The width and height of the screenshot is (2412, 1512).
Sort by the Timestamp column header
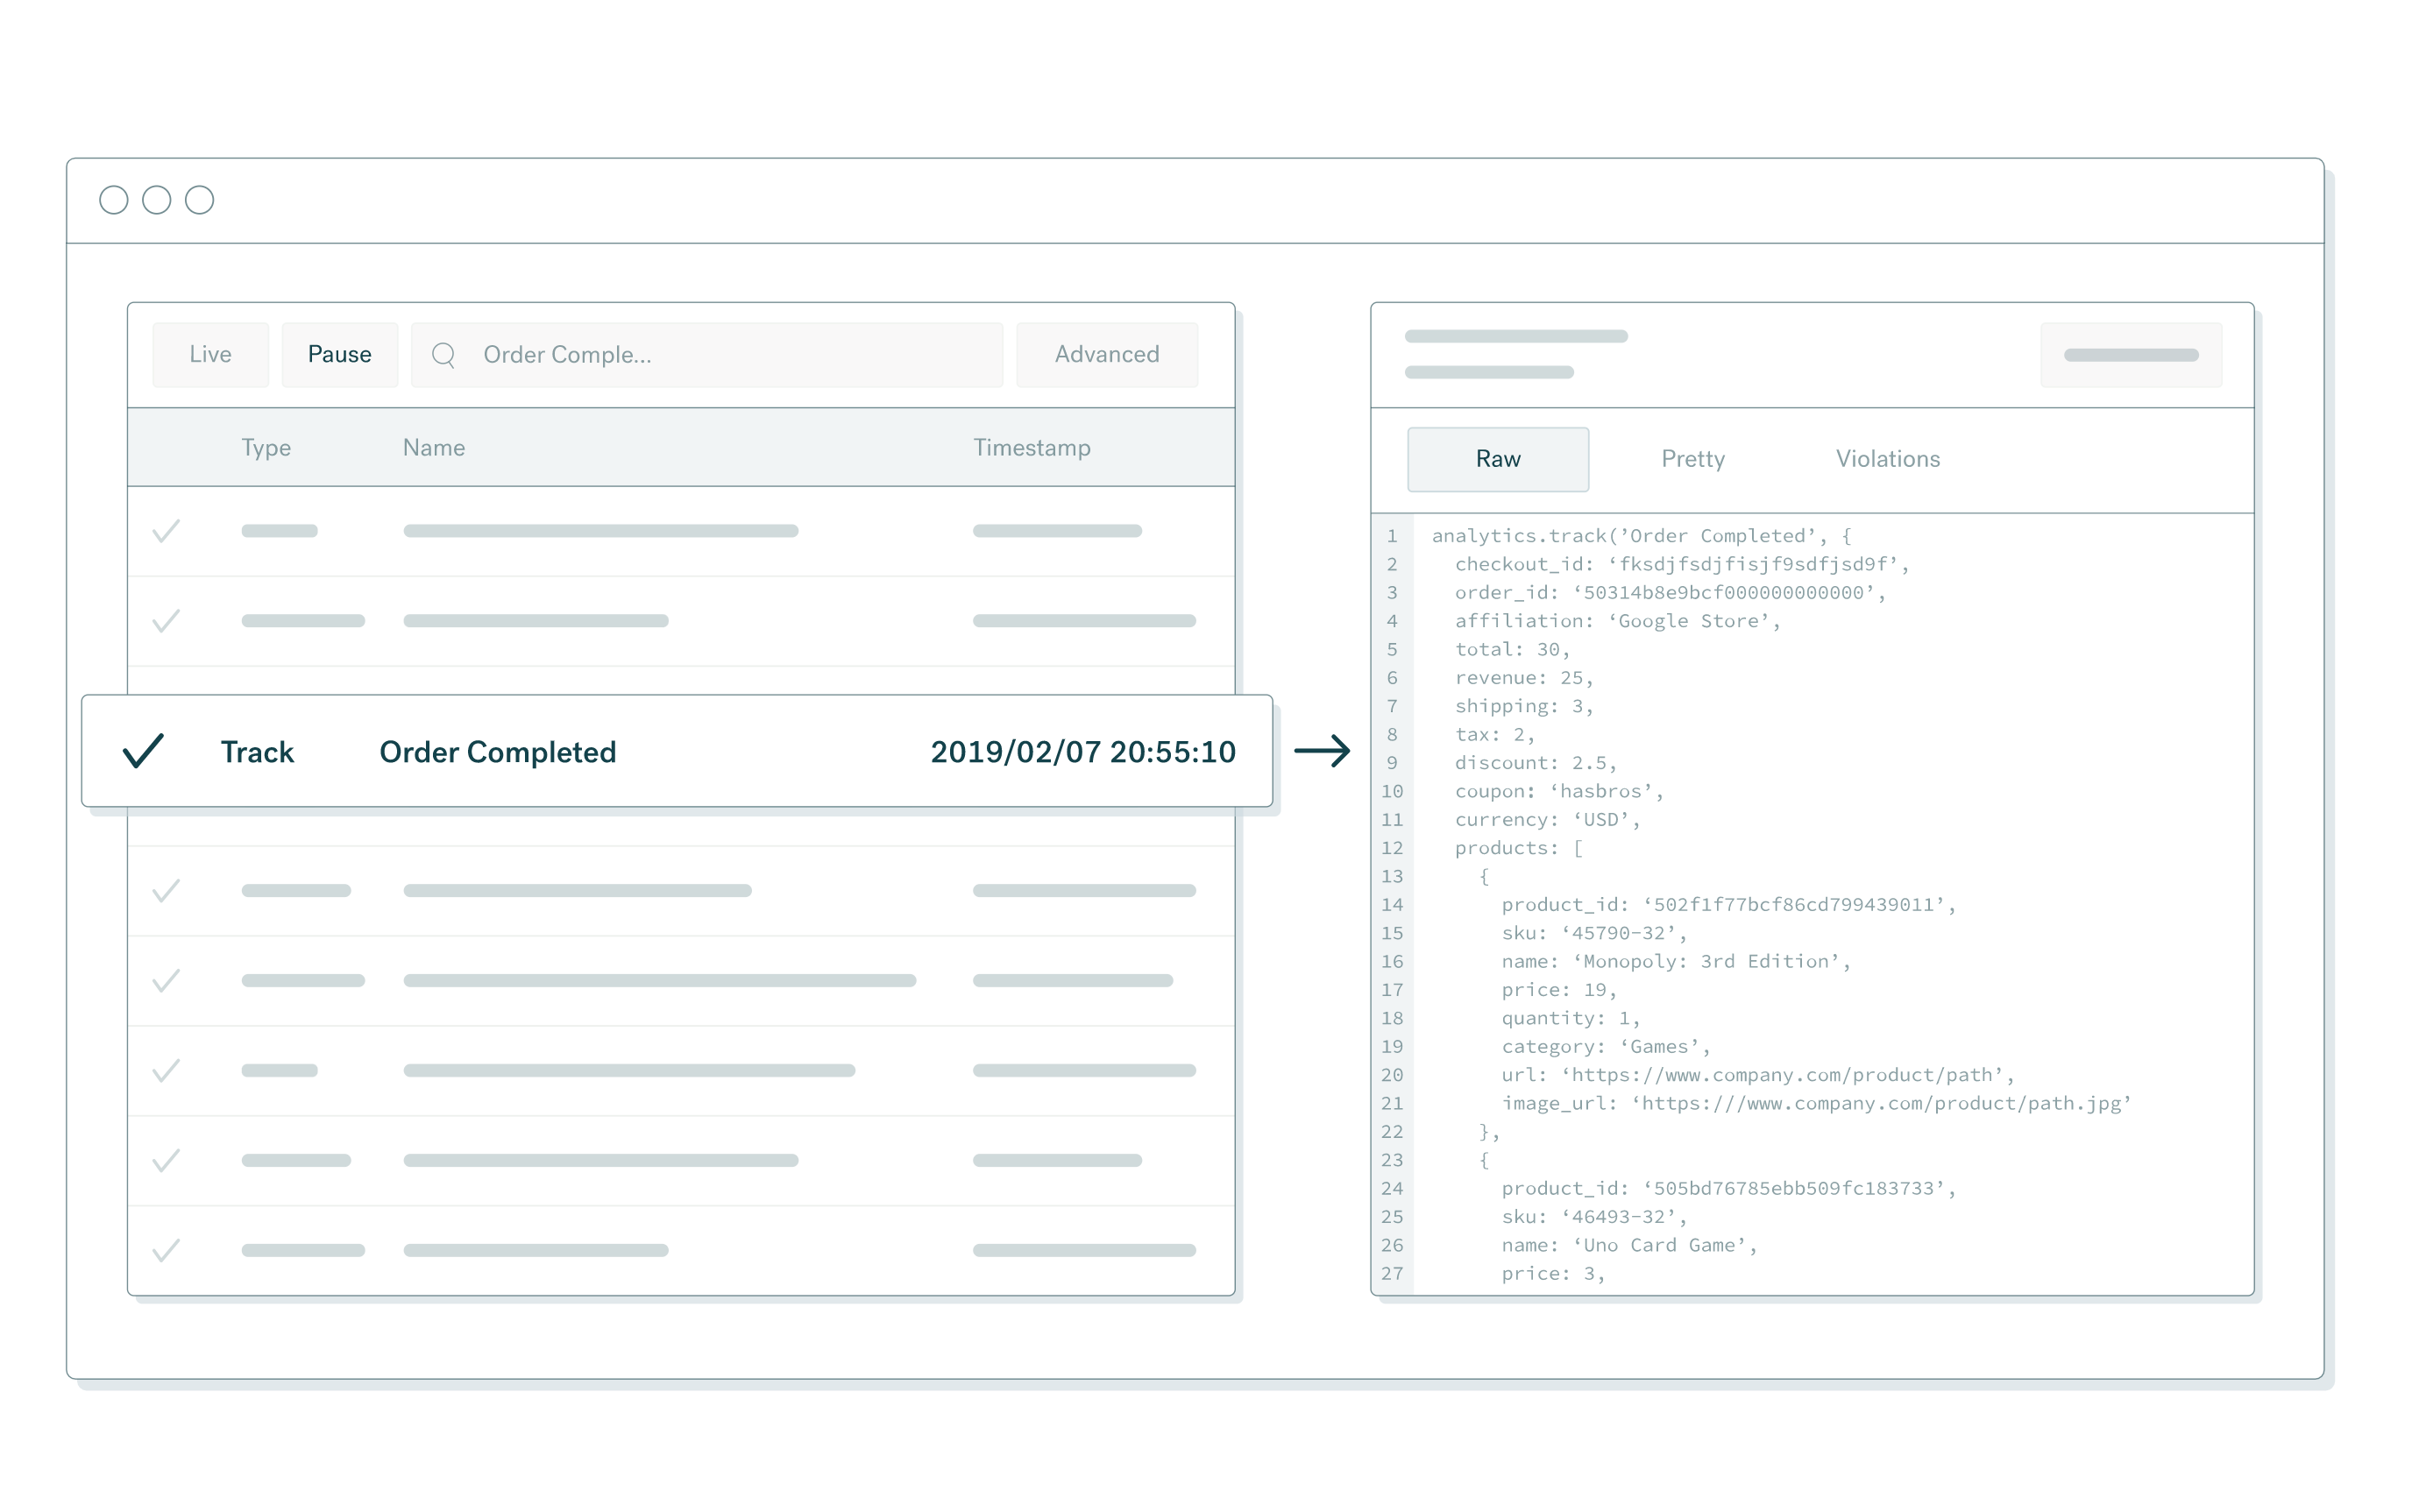(x=1032, y=448)
